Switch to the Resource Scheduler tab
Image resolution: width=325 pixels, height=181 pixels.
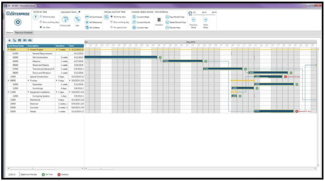point(24,33)
